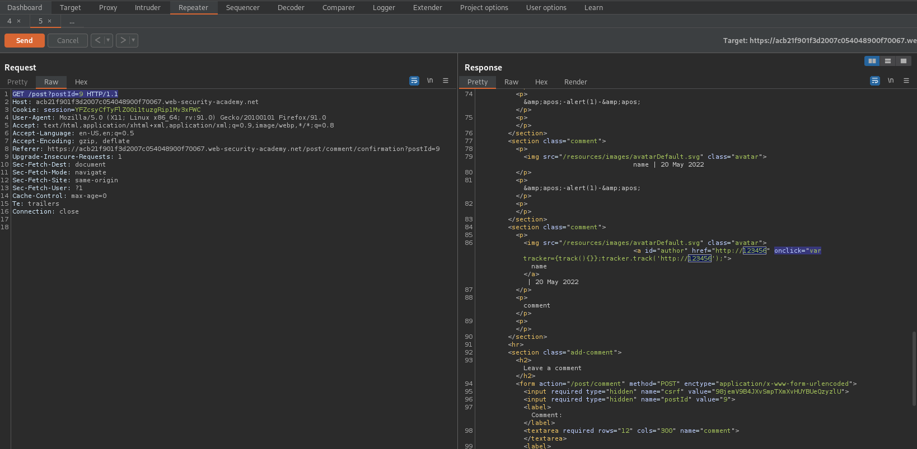Switch to top-bottom layout view
917x449 pixels.
click(x=888, y=61)
